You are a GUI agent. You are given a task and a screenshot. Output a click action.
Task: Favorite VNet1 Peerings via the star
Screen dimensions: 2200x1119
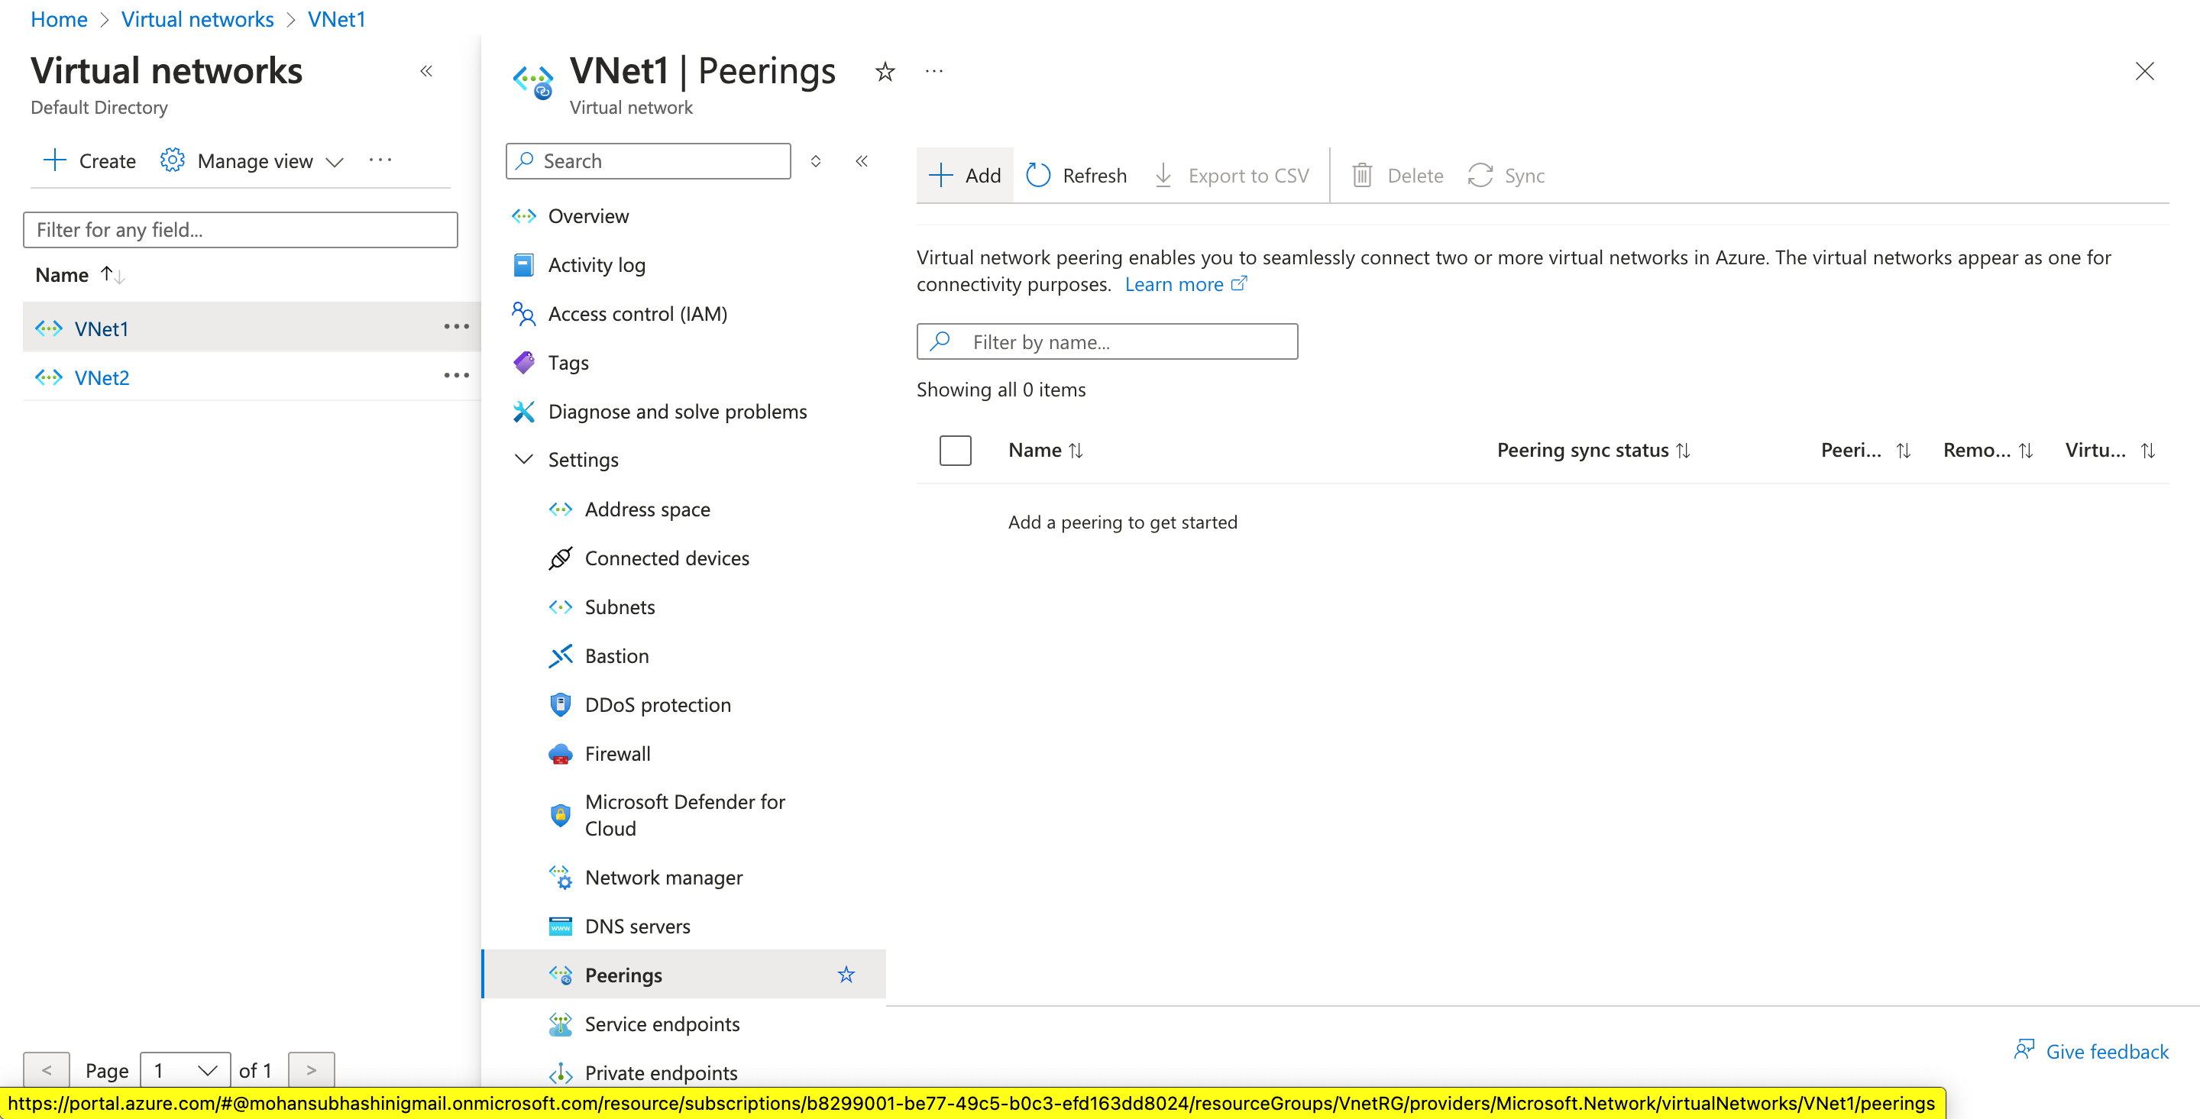click(885, 72)
